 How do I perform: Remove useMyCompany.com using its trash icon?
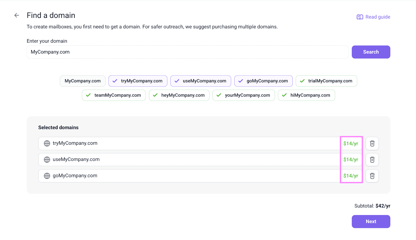tap(372, 160)
